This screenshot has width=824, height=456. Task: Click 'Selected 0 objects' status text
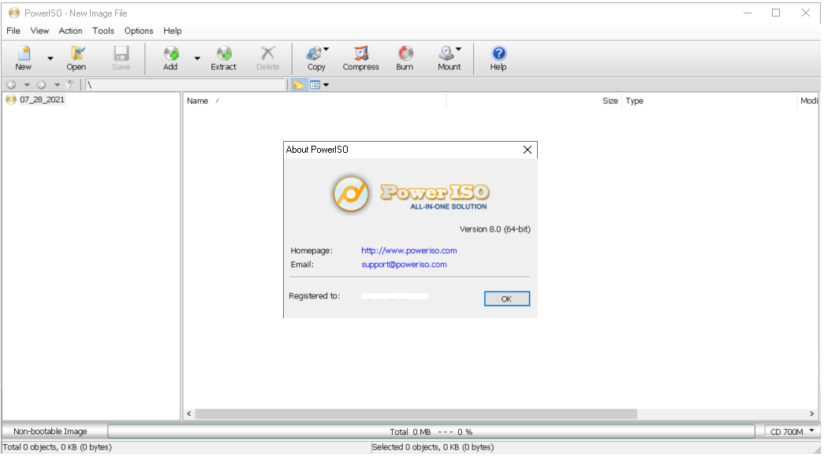click(432, 447)
